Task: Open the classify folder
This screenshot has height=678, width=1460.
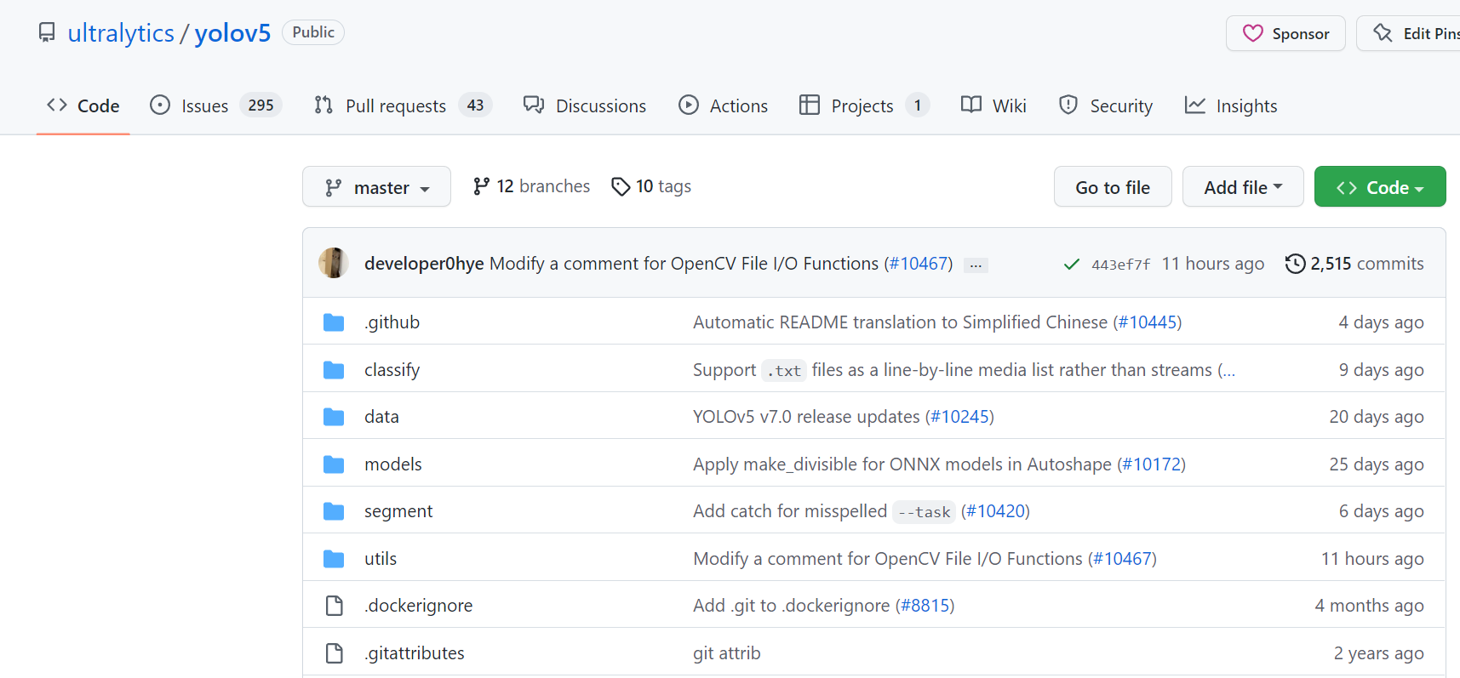Action: coord(392,370)
